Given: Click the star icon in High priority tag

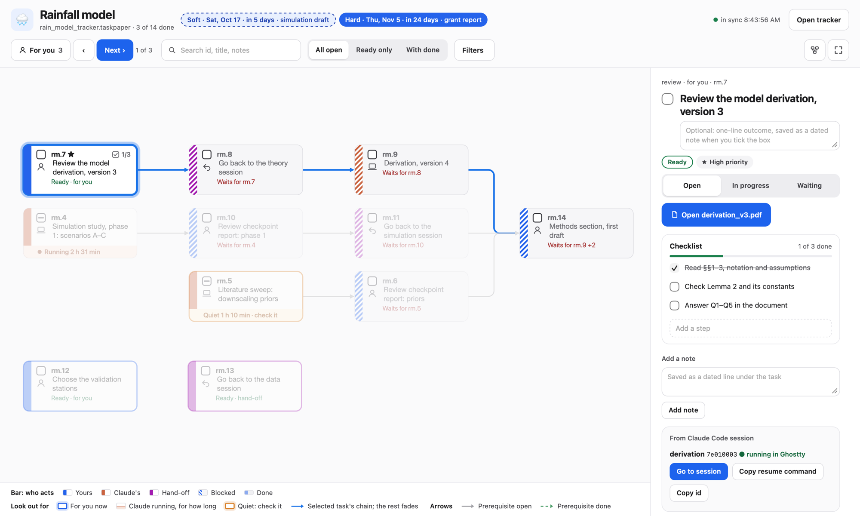Looking at the screenshot, I should [704, 162].
